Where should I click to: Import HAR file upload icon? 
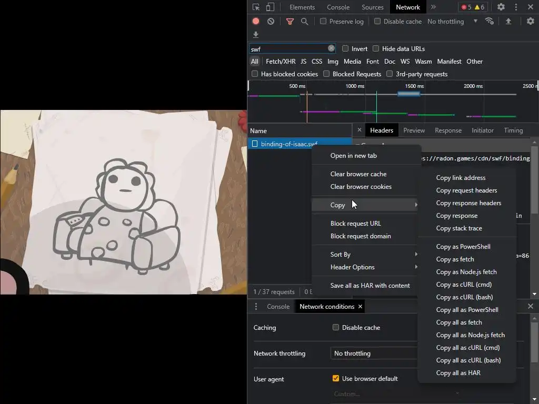pyautogui.click(x=508, y=21)
